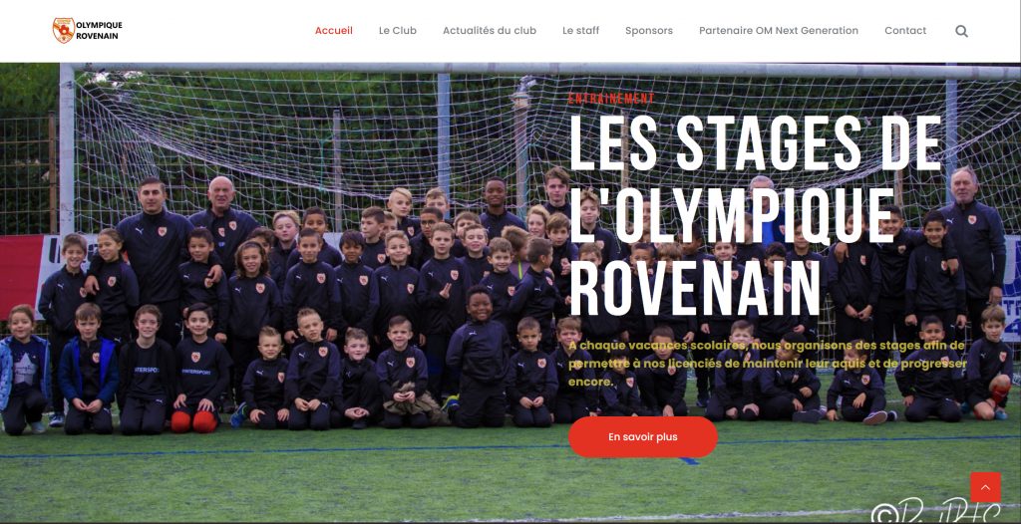
Task: Click the Les Stages de l'Olympique Rovenain headline
Action: coord(756,216)
